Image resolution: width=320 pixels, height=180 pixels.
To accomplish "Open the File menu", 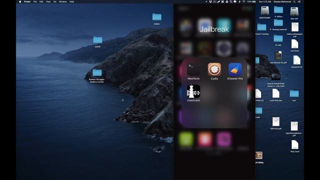I will click(x=35, y=1).
